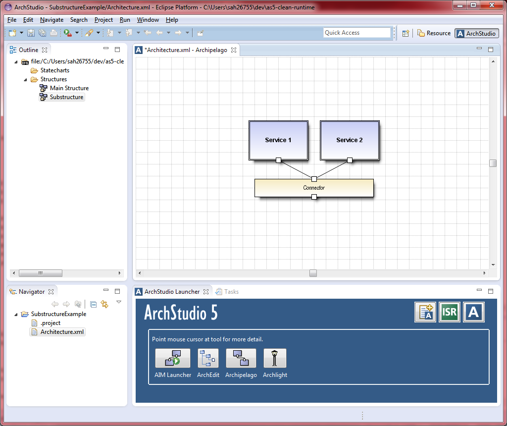Open the Archlight tool
Viewport: 507px width, 426px height.
click(275, 358)
